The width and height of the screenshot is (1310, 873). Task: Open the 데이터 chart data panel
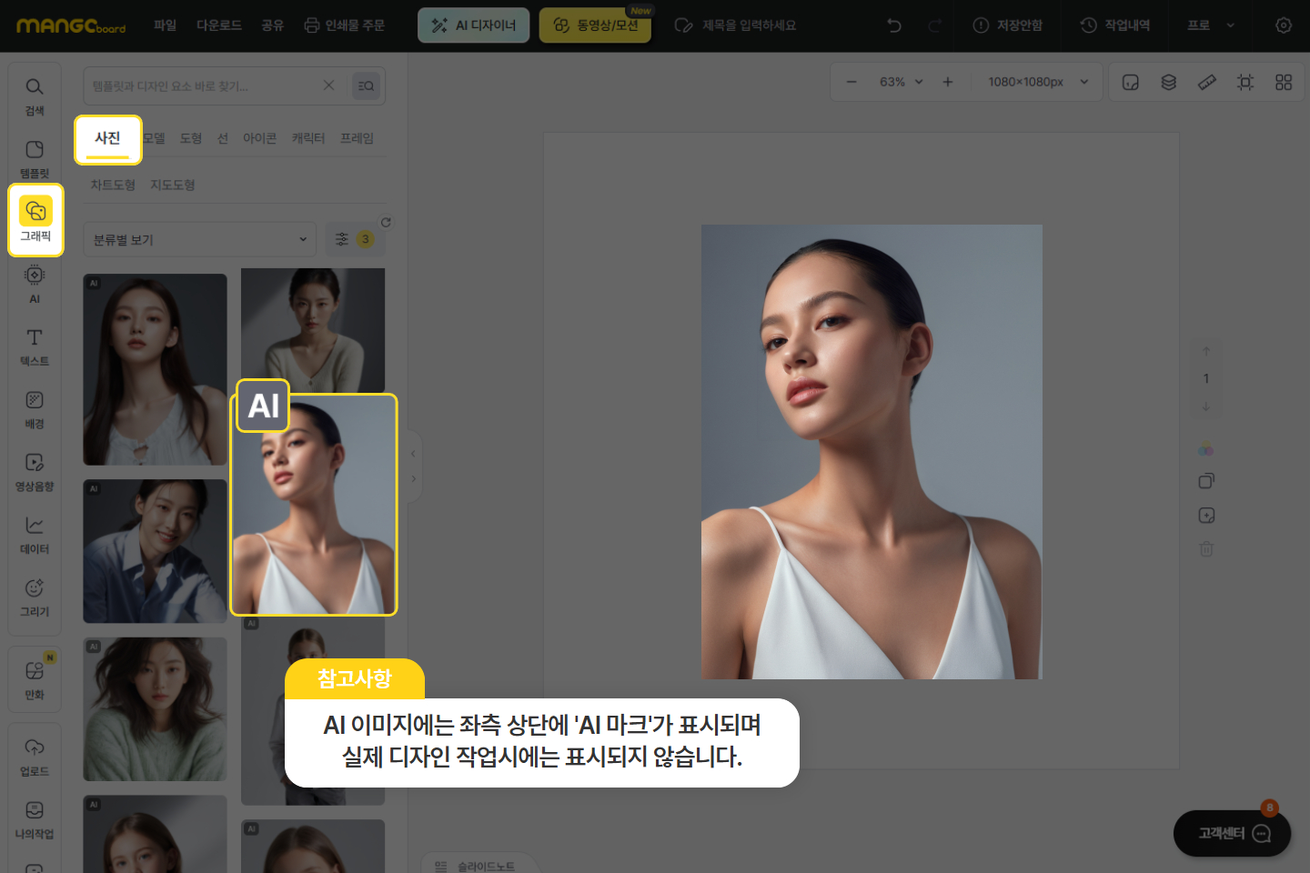35,535
